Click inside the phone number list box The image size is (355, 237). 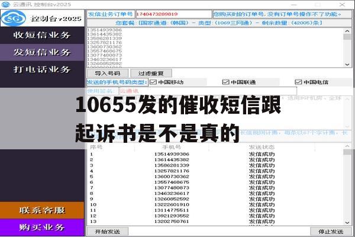click(x=215, y=47)
